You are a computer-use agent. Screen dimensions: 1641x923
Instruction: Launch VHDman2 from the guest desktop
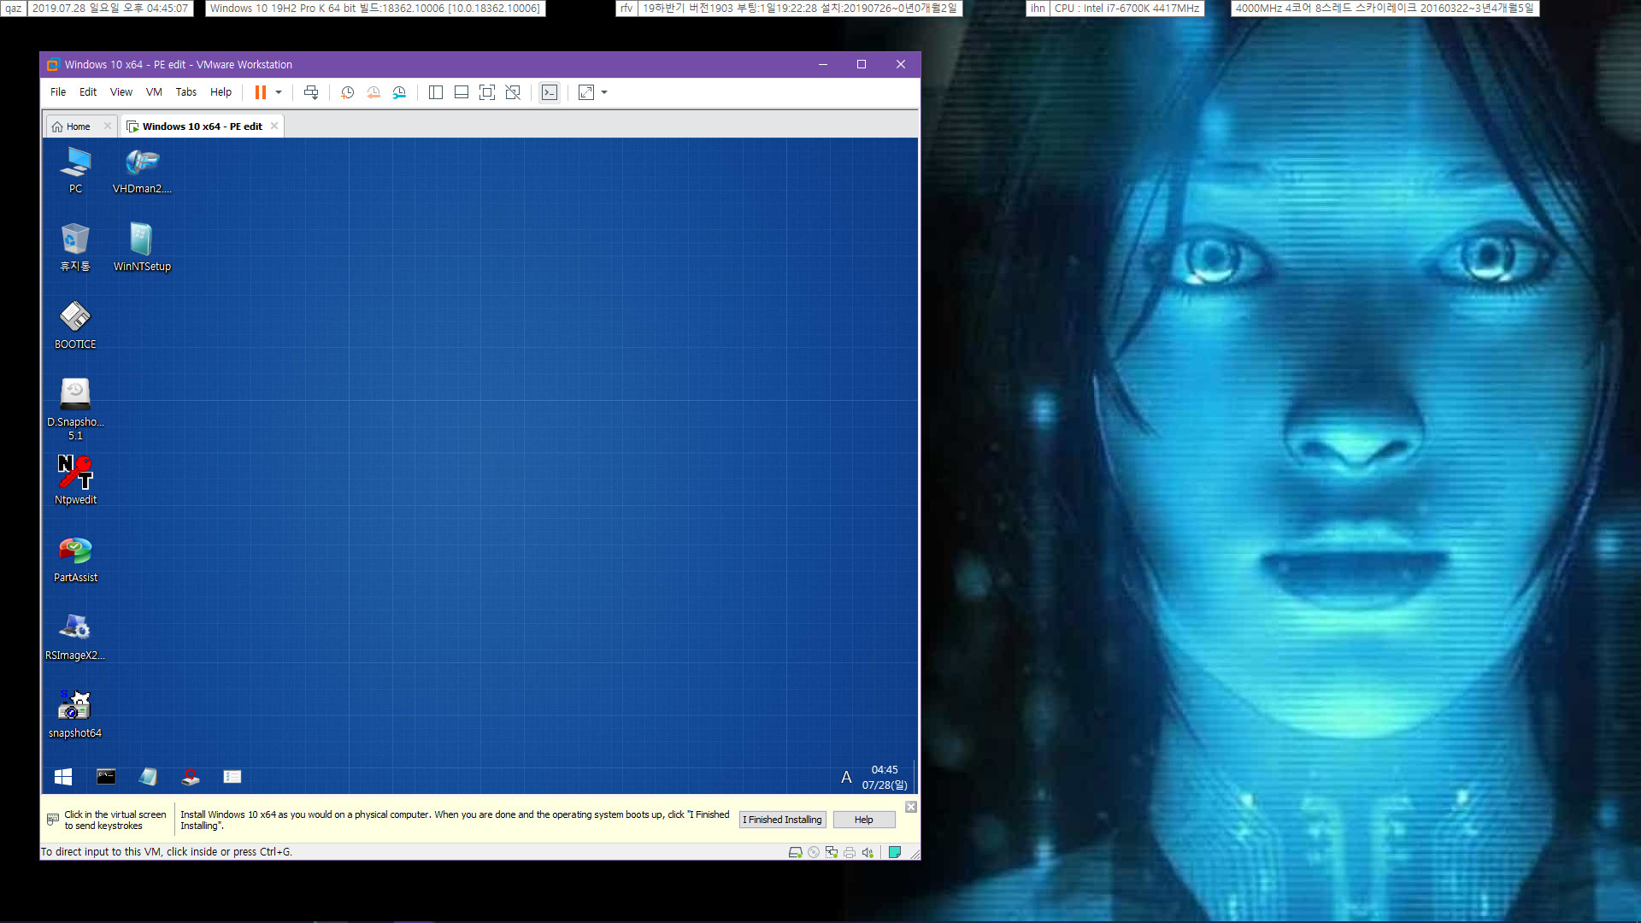(x=142, y=170)
